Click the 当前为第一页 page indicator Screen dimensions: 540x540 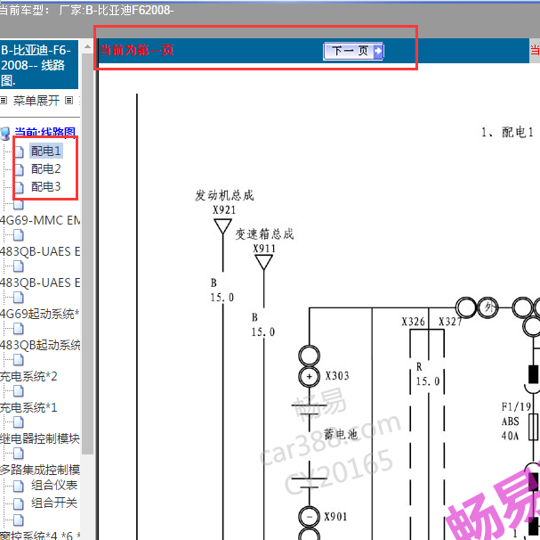point(136,51)
